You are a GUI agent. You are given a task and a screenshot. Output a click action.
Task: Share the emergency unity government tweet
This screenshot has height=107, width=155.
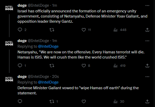(x=147, y=30)
